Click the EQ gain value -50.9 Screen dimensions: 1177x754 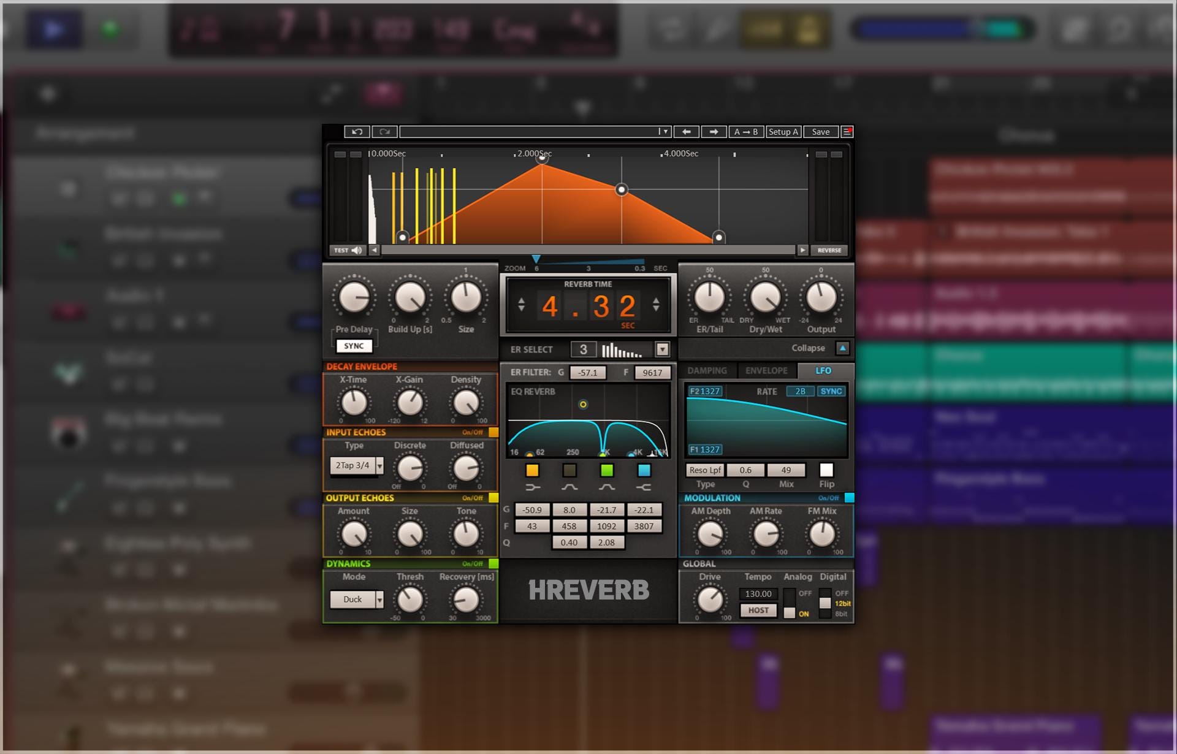[532, 510]
